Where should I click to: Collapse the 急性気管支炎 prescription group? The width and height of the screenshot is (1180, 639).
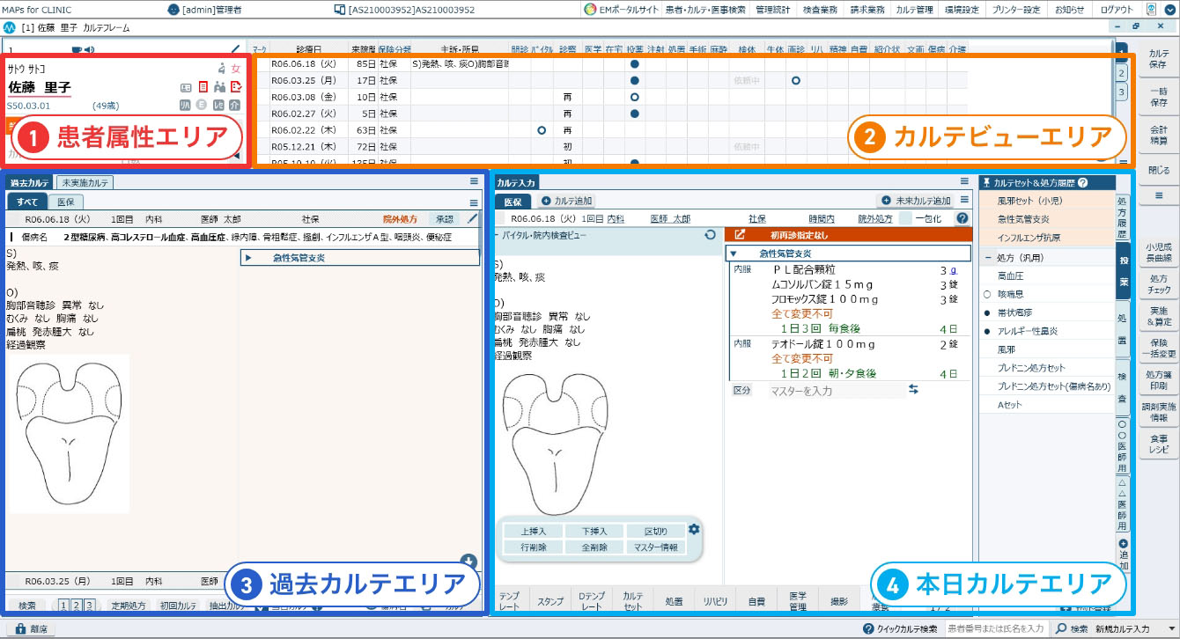click(733, 253)
